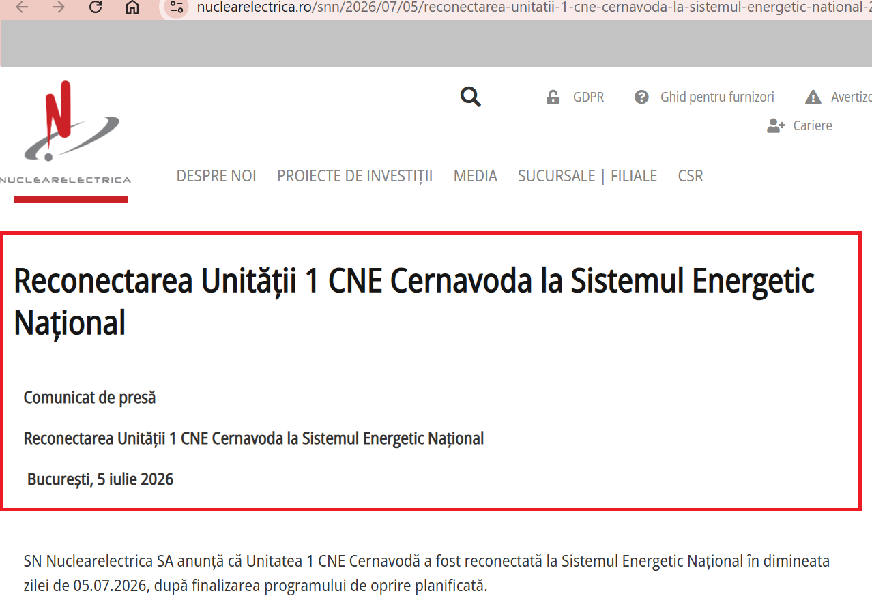Click the date București, 5 iulie 2026

(100, 479)
